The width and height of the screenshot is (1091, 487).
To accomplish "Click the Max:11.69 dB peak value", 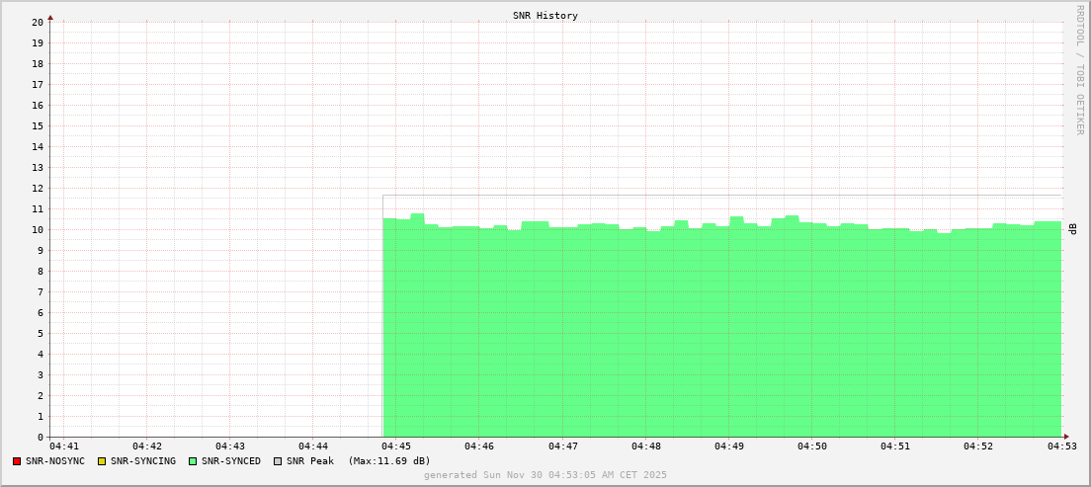I will [x=389, y=461].
